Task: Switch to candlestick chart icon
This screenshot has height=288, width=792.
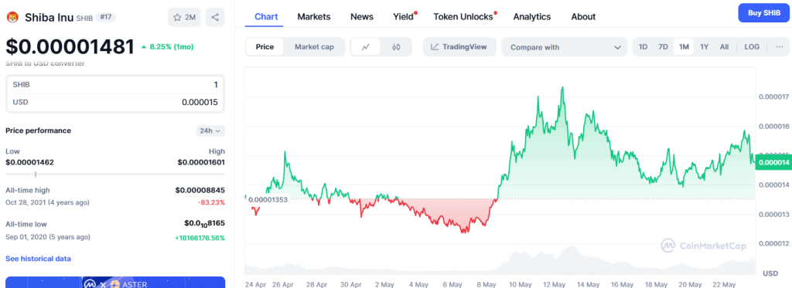Action: click(x=396, y=47)
